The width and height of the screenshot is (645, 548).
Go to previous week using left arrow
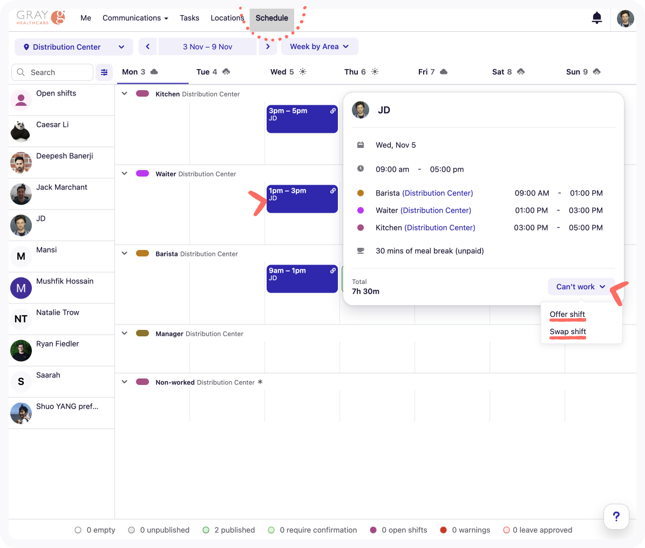[x=148, y=47]
